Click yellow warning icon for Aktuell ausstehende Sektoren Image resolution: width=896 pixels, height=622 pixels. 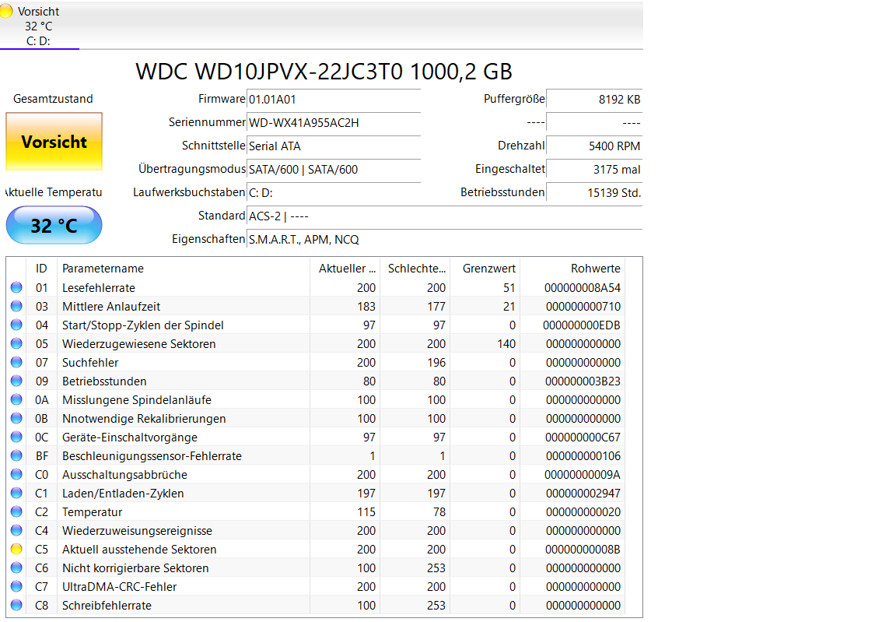(x=16, y=550)
